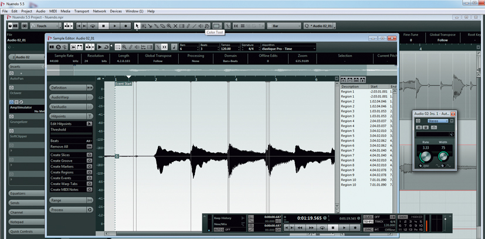The image size is (485, 239).
Task: Adjust the Hitpoints Threshold slider
Action: coord(71,135)
